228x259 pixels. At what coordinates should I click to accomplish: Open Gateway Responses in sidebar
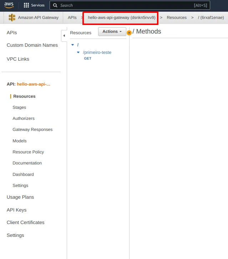32,129
